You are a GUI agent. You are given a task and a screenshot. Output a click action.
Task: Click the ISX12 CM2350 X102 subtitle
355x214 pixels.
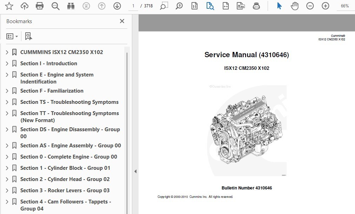point(247,68)
